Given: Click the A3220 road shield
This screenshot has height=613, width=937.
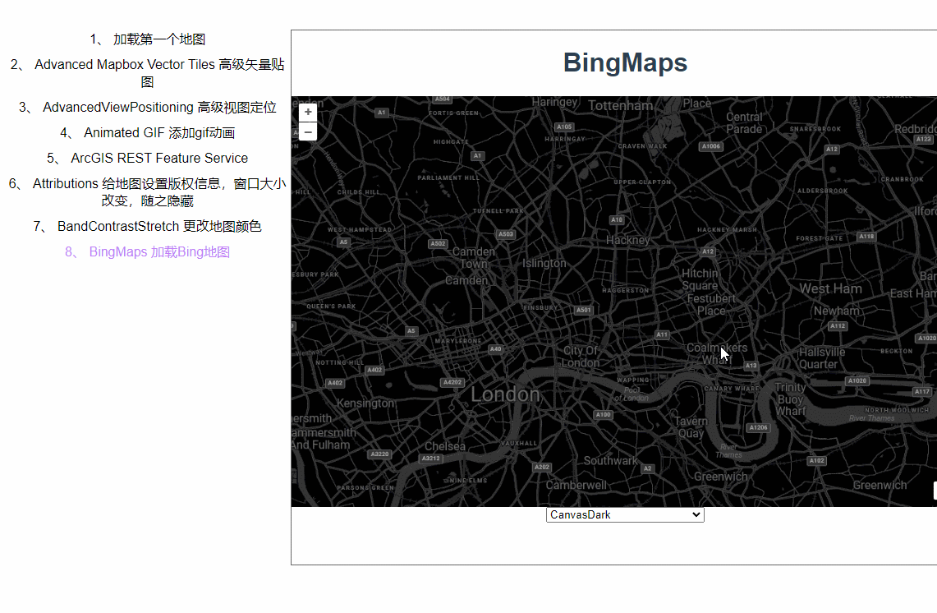Looking at the screenshot, I should pyautogui.click(x=379, y=454).
